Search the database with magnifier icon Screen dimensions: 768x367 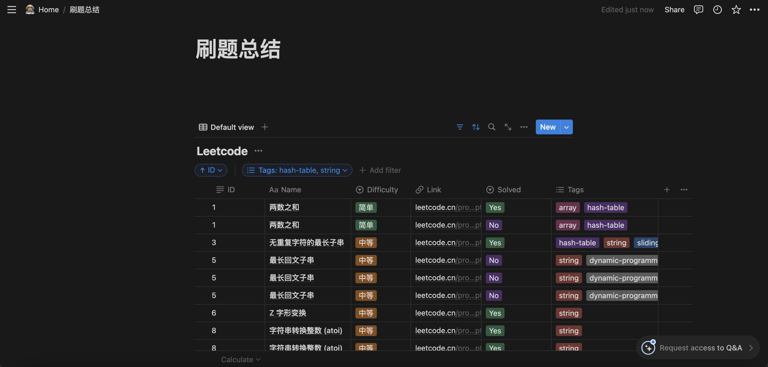click(x=492, y=127)
